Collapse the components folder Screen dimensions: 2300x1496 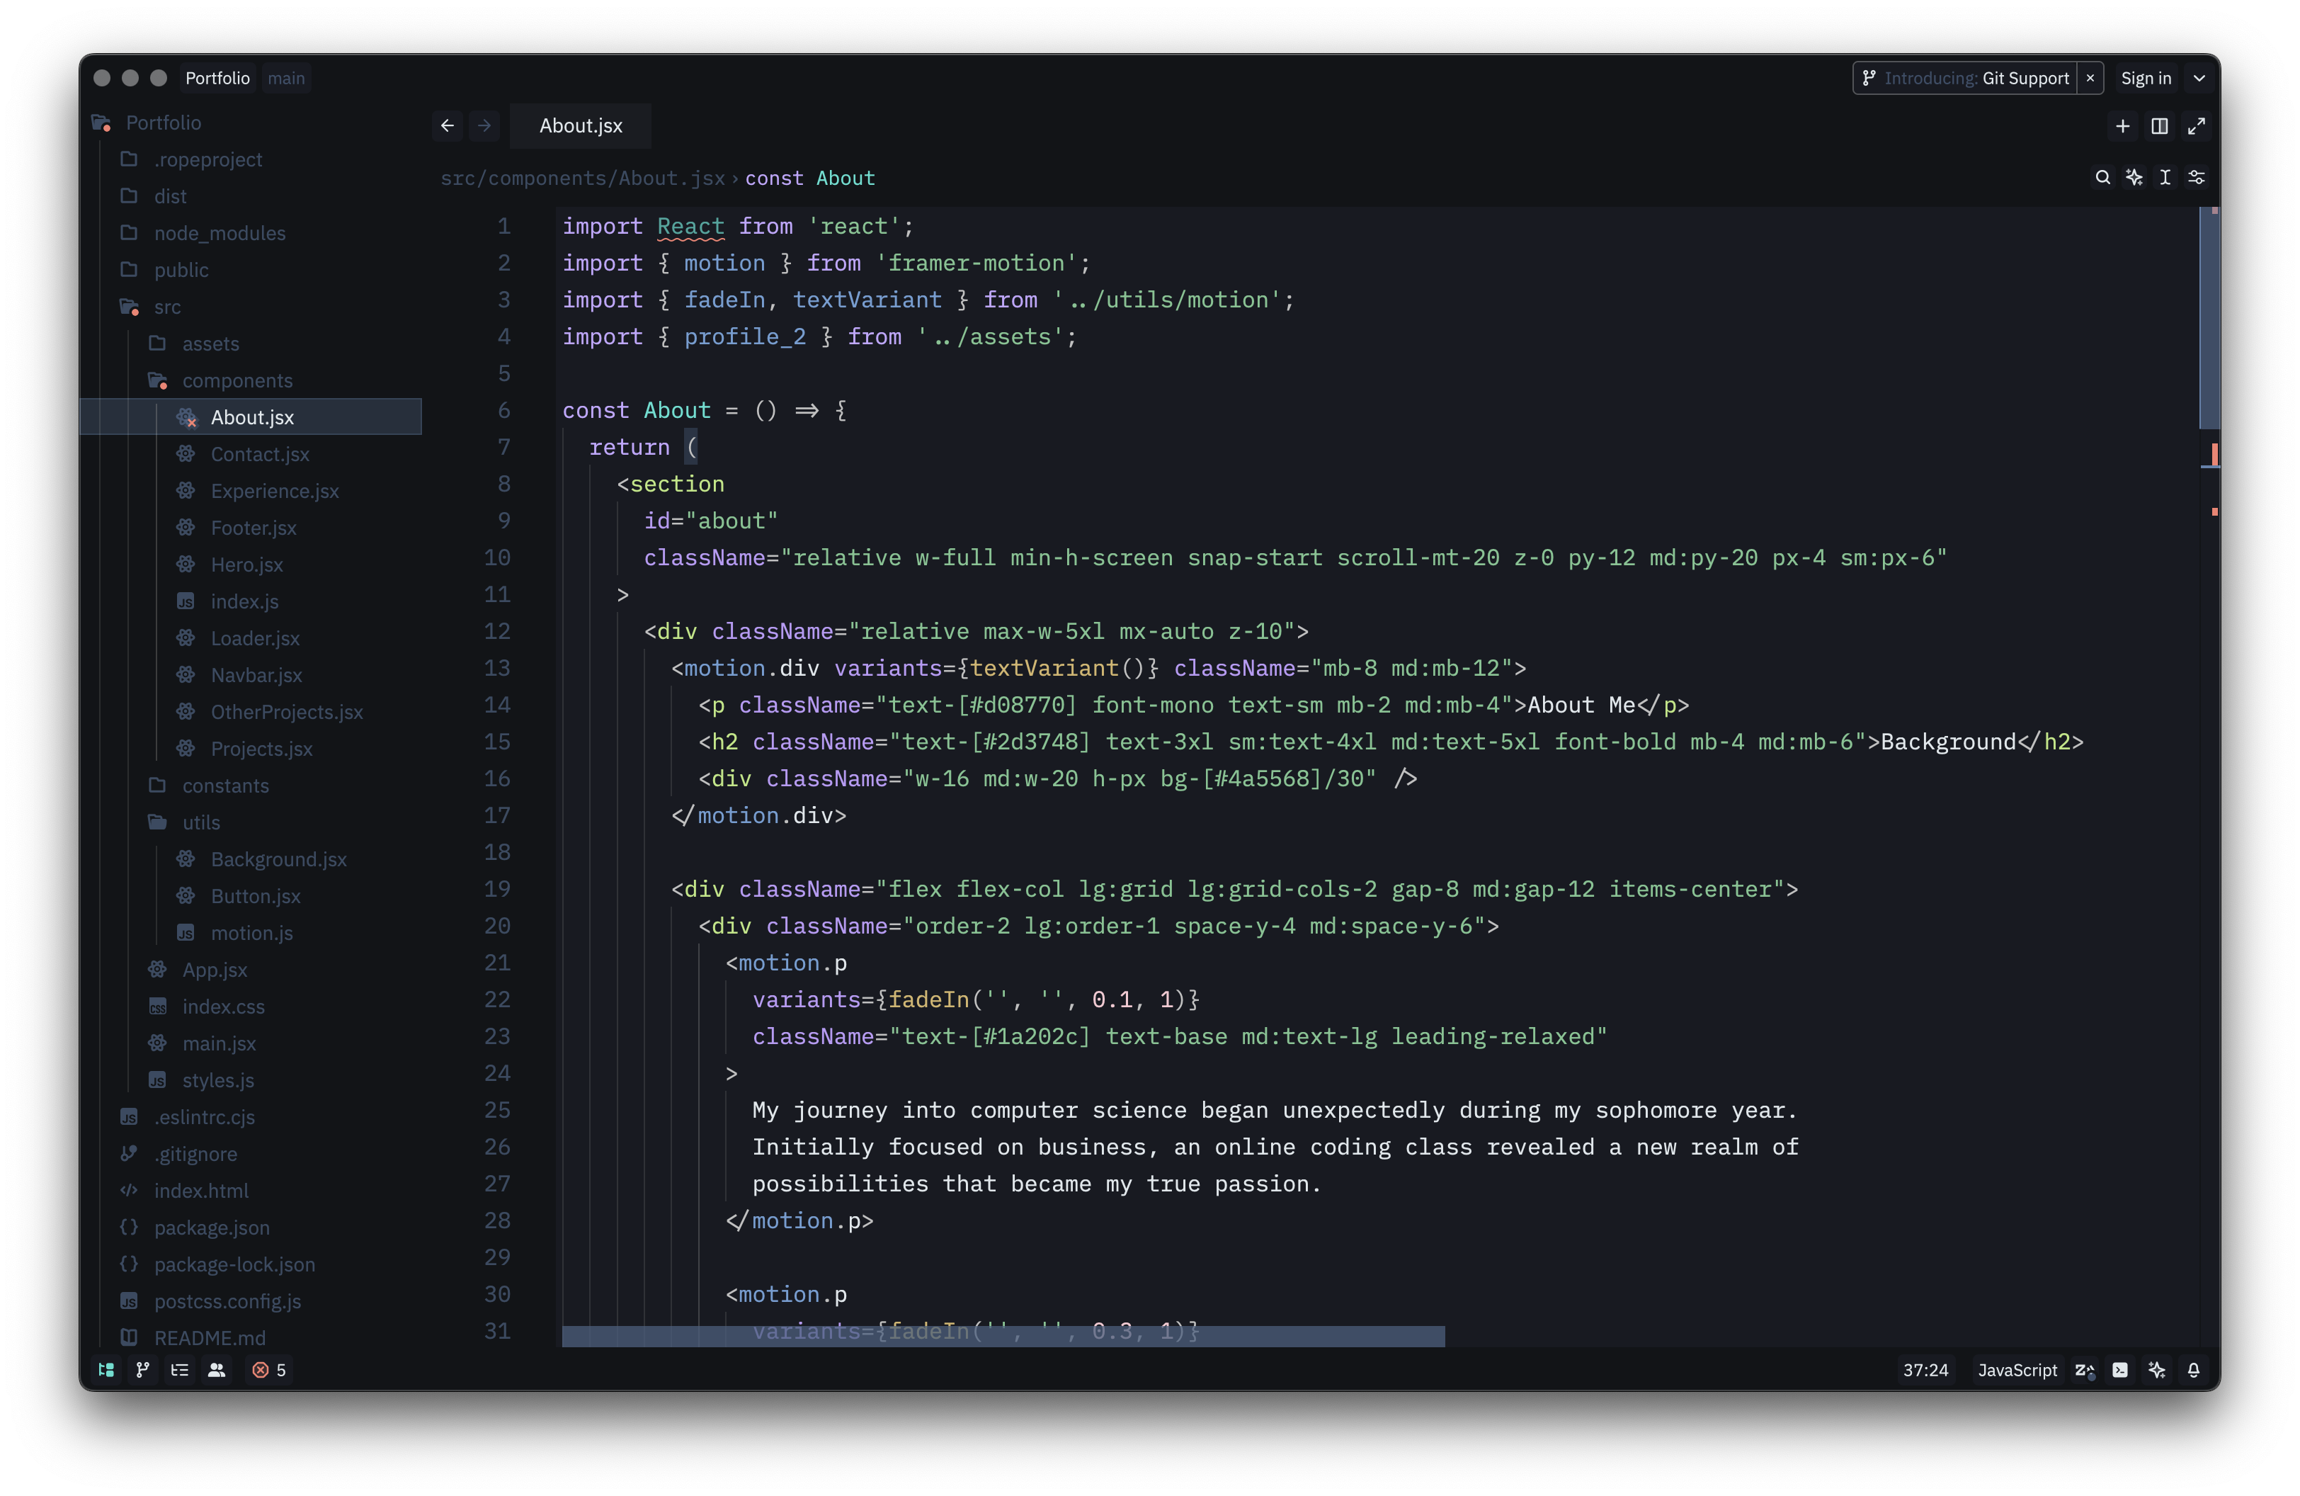[x=251, y=381]
